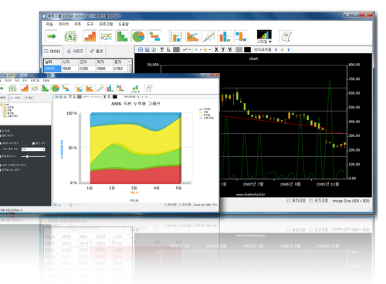Screen dimensions: 386x284
Task: Select the orange bar chart type icon in back window
Action: coord(90,36)
